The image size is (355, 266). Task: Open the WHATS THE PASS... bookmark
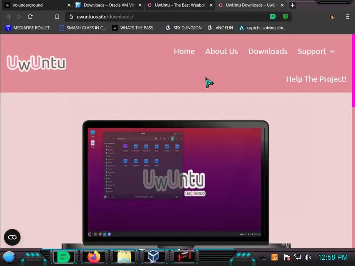pyautogui.click(x=135, y=28)
